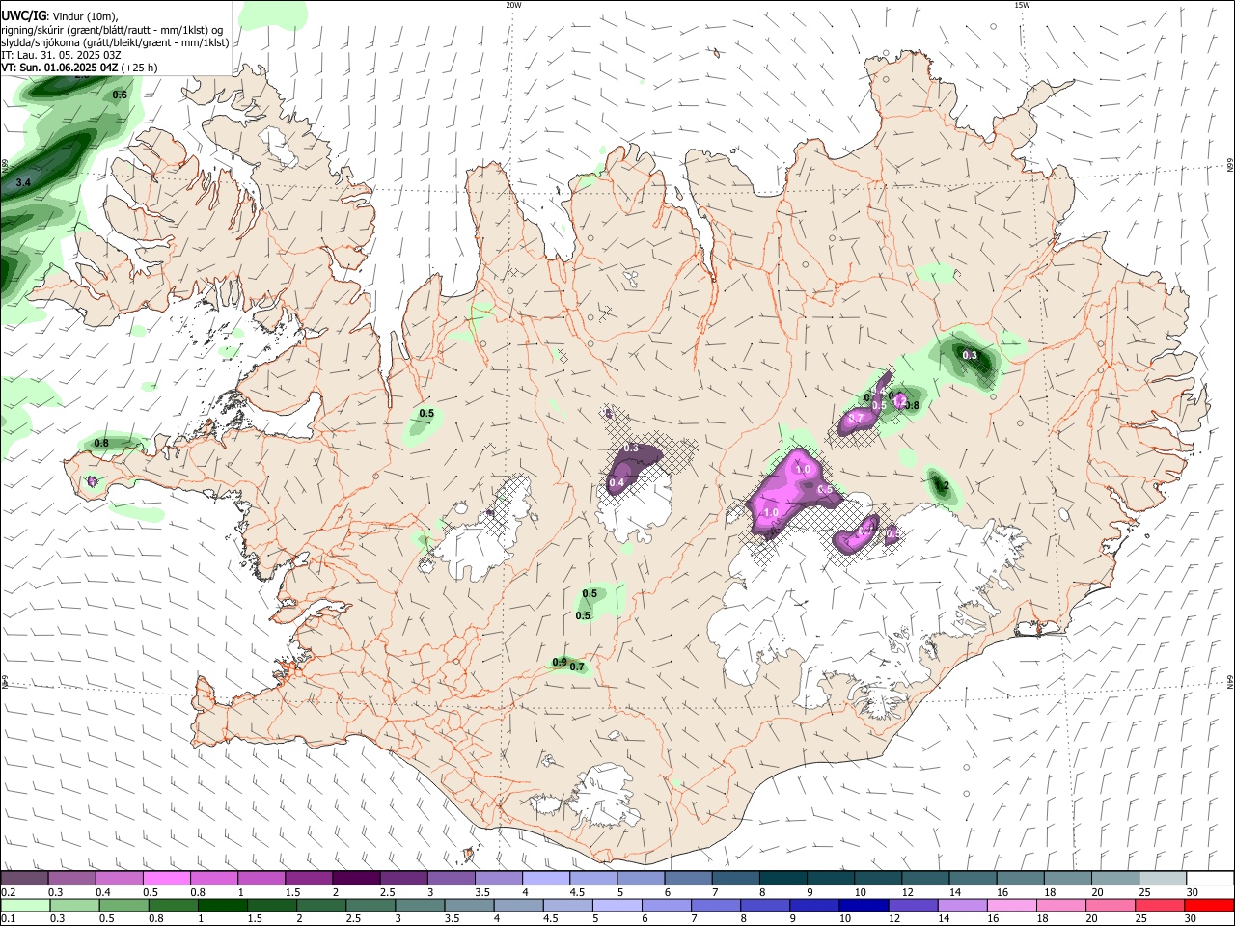Image resolution: width=1235 pixels, height=926 pixels.
Task: Select the medium green 0.5 swatch in lower legend
Action: 124,906
